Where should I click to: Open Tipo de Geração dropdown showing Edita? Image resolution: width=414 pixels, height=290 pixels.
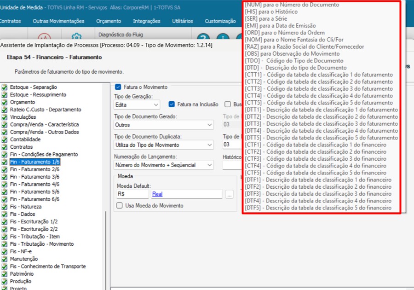137,105
